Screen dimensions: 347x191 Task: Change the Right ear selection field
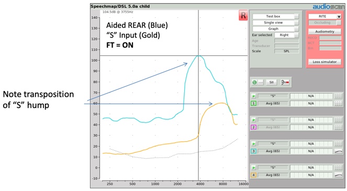pyautogui.click(x=284, y=35)
